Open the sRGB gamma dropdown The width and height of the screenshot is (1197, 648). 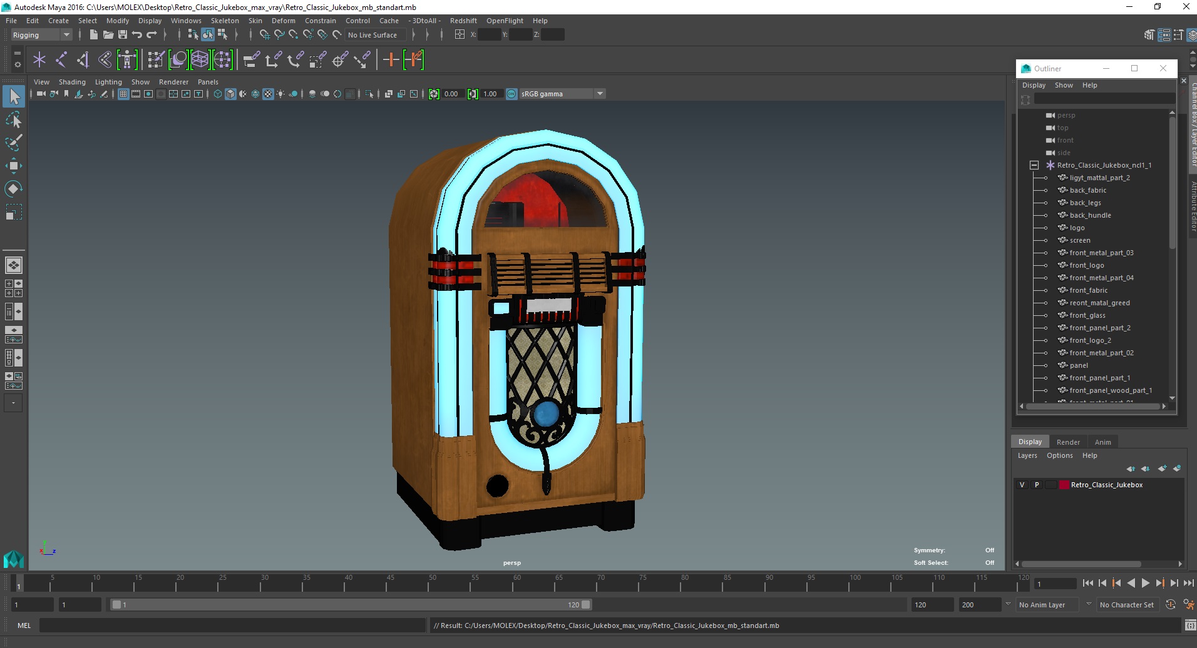[x=562, y=94]
